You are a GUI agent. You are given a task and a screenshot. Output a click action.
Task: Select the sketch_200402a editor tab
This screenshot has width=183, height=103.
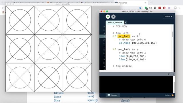tap(115, 22)
